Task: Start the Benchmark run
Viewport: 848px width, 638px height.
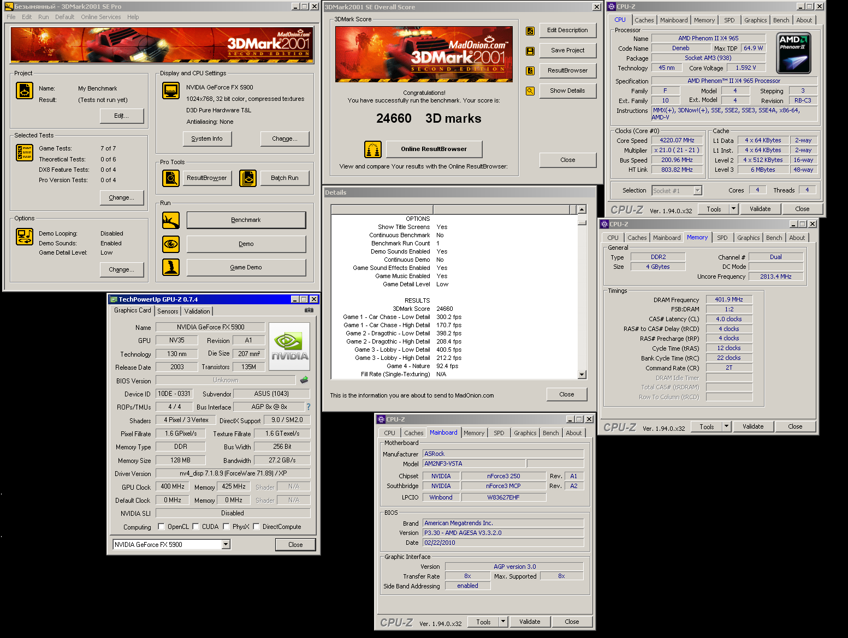Action: (246, 220)
